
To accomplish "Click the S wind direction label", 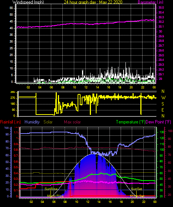I will tap(163, 104).
